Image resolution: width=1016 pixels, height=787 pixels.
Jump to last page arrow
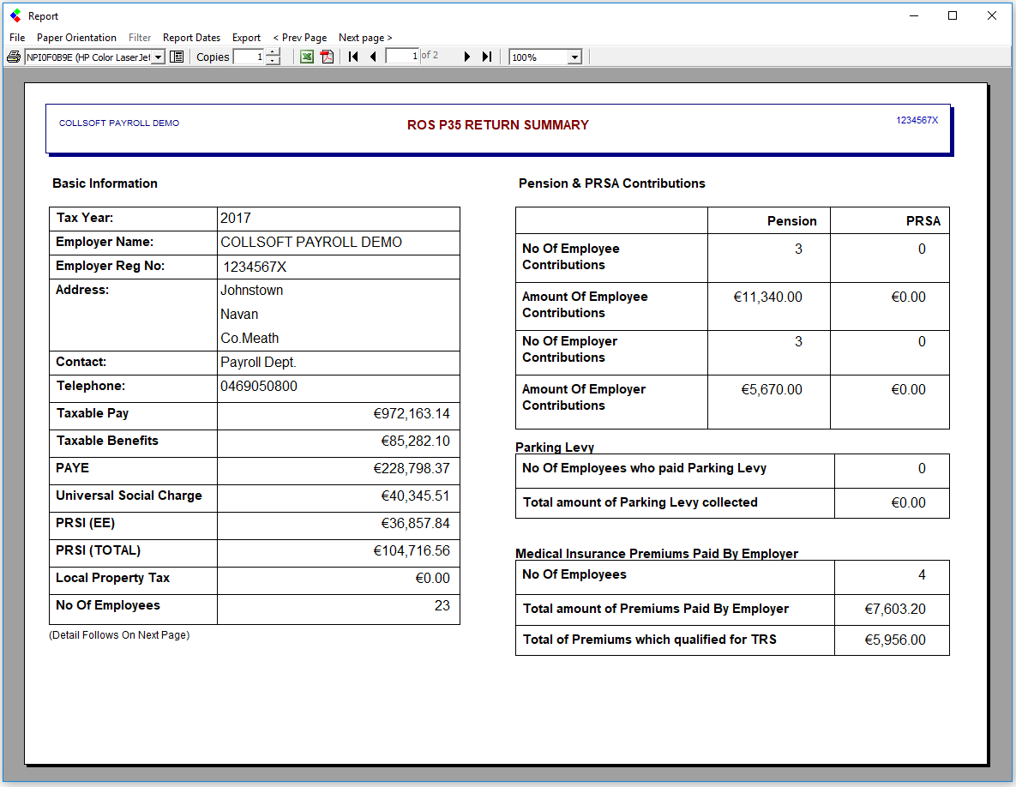[x=486, y=57]
